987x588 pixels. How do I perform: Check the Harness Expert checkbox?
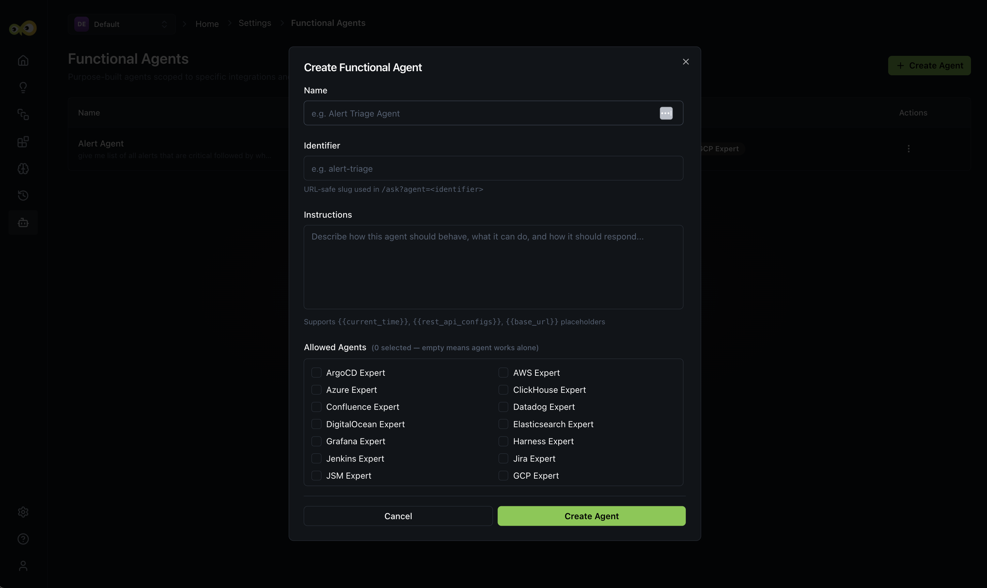(503, 442)
